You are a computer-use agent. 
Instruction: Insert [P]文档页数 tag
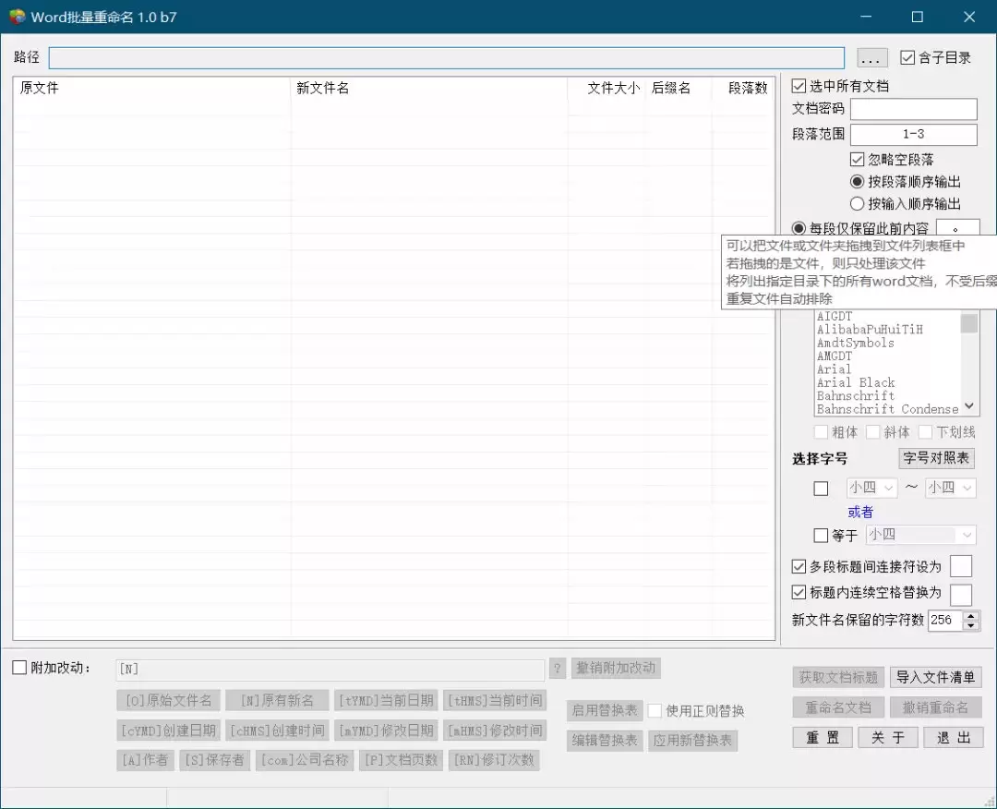tap(401, 760)
